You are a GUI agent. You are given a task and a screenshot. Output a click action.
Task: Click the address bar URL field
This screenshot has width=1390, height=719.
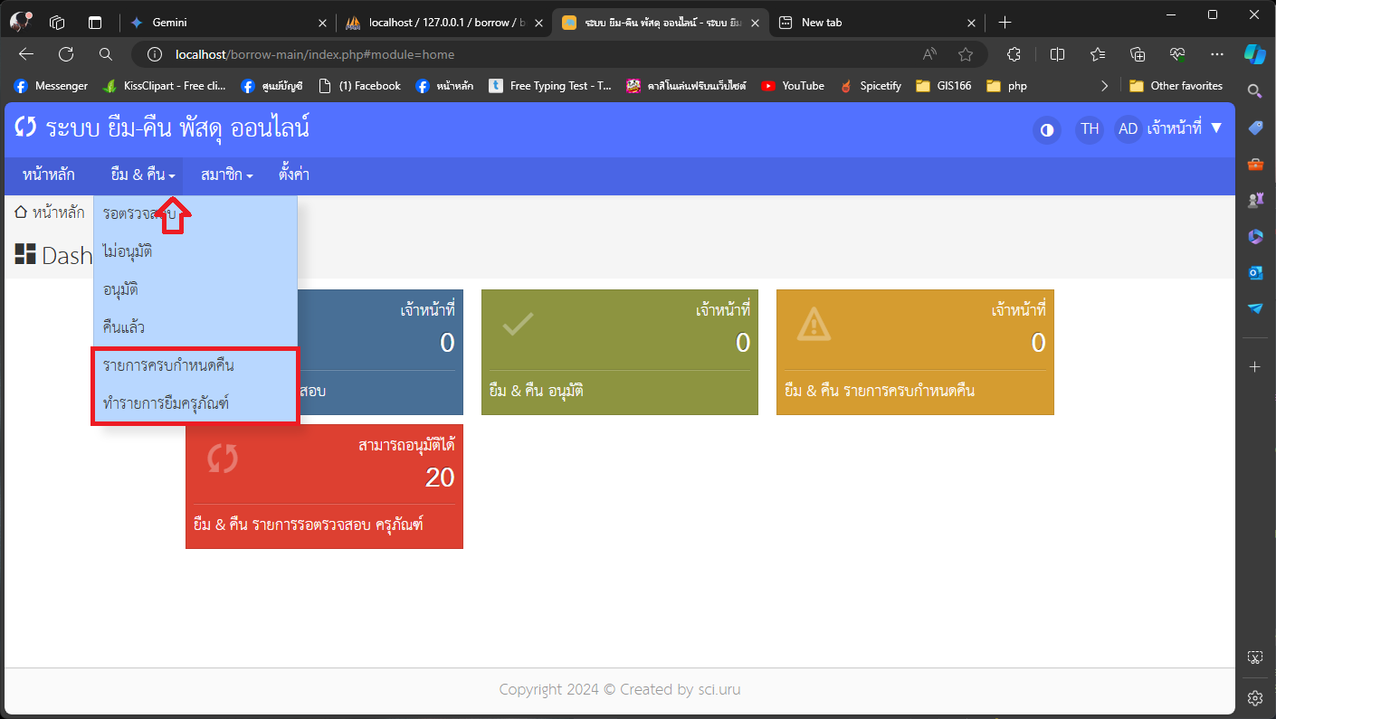543,54
